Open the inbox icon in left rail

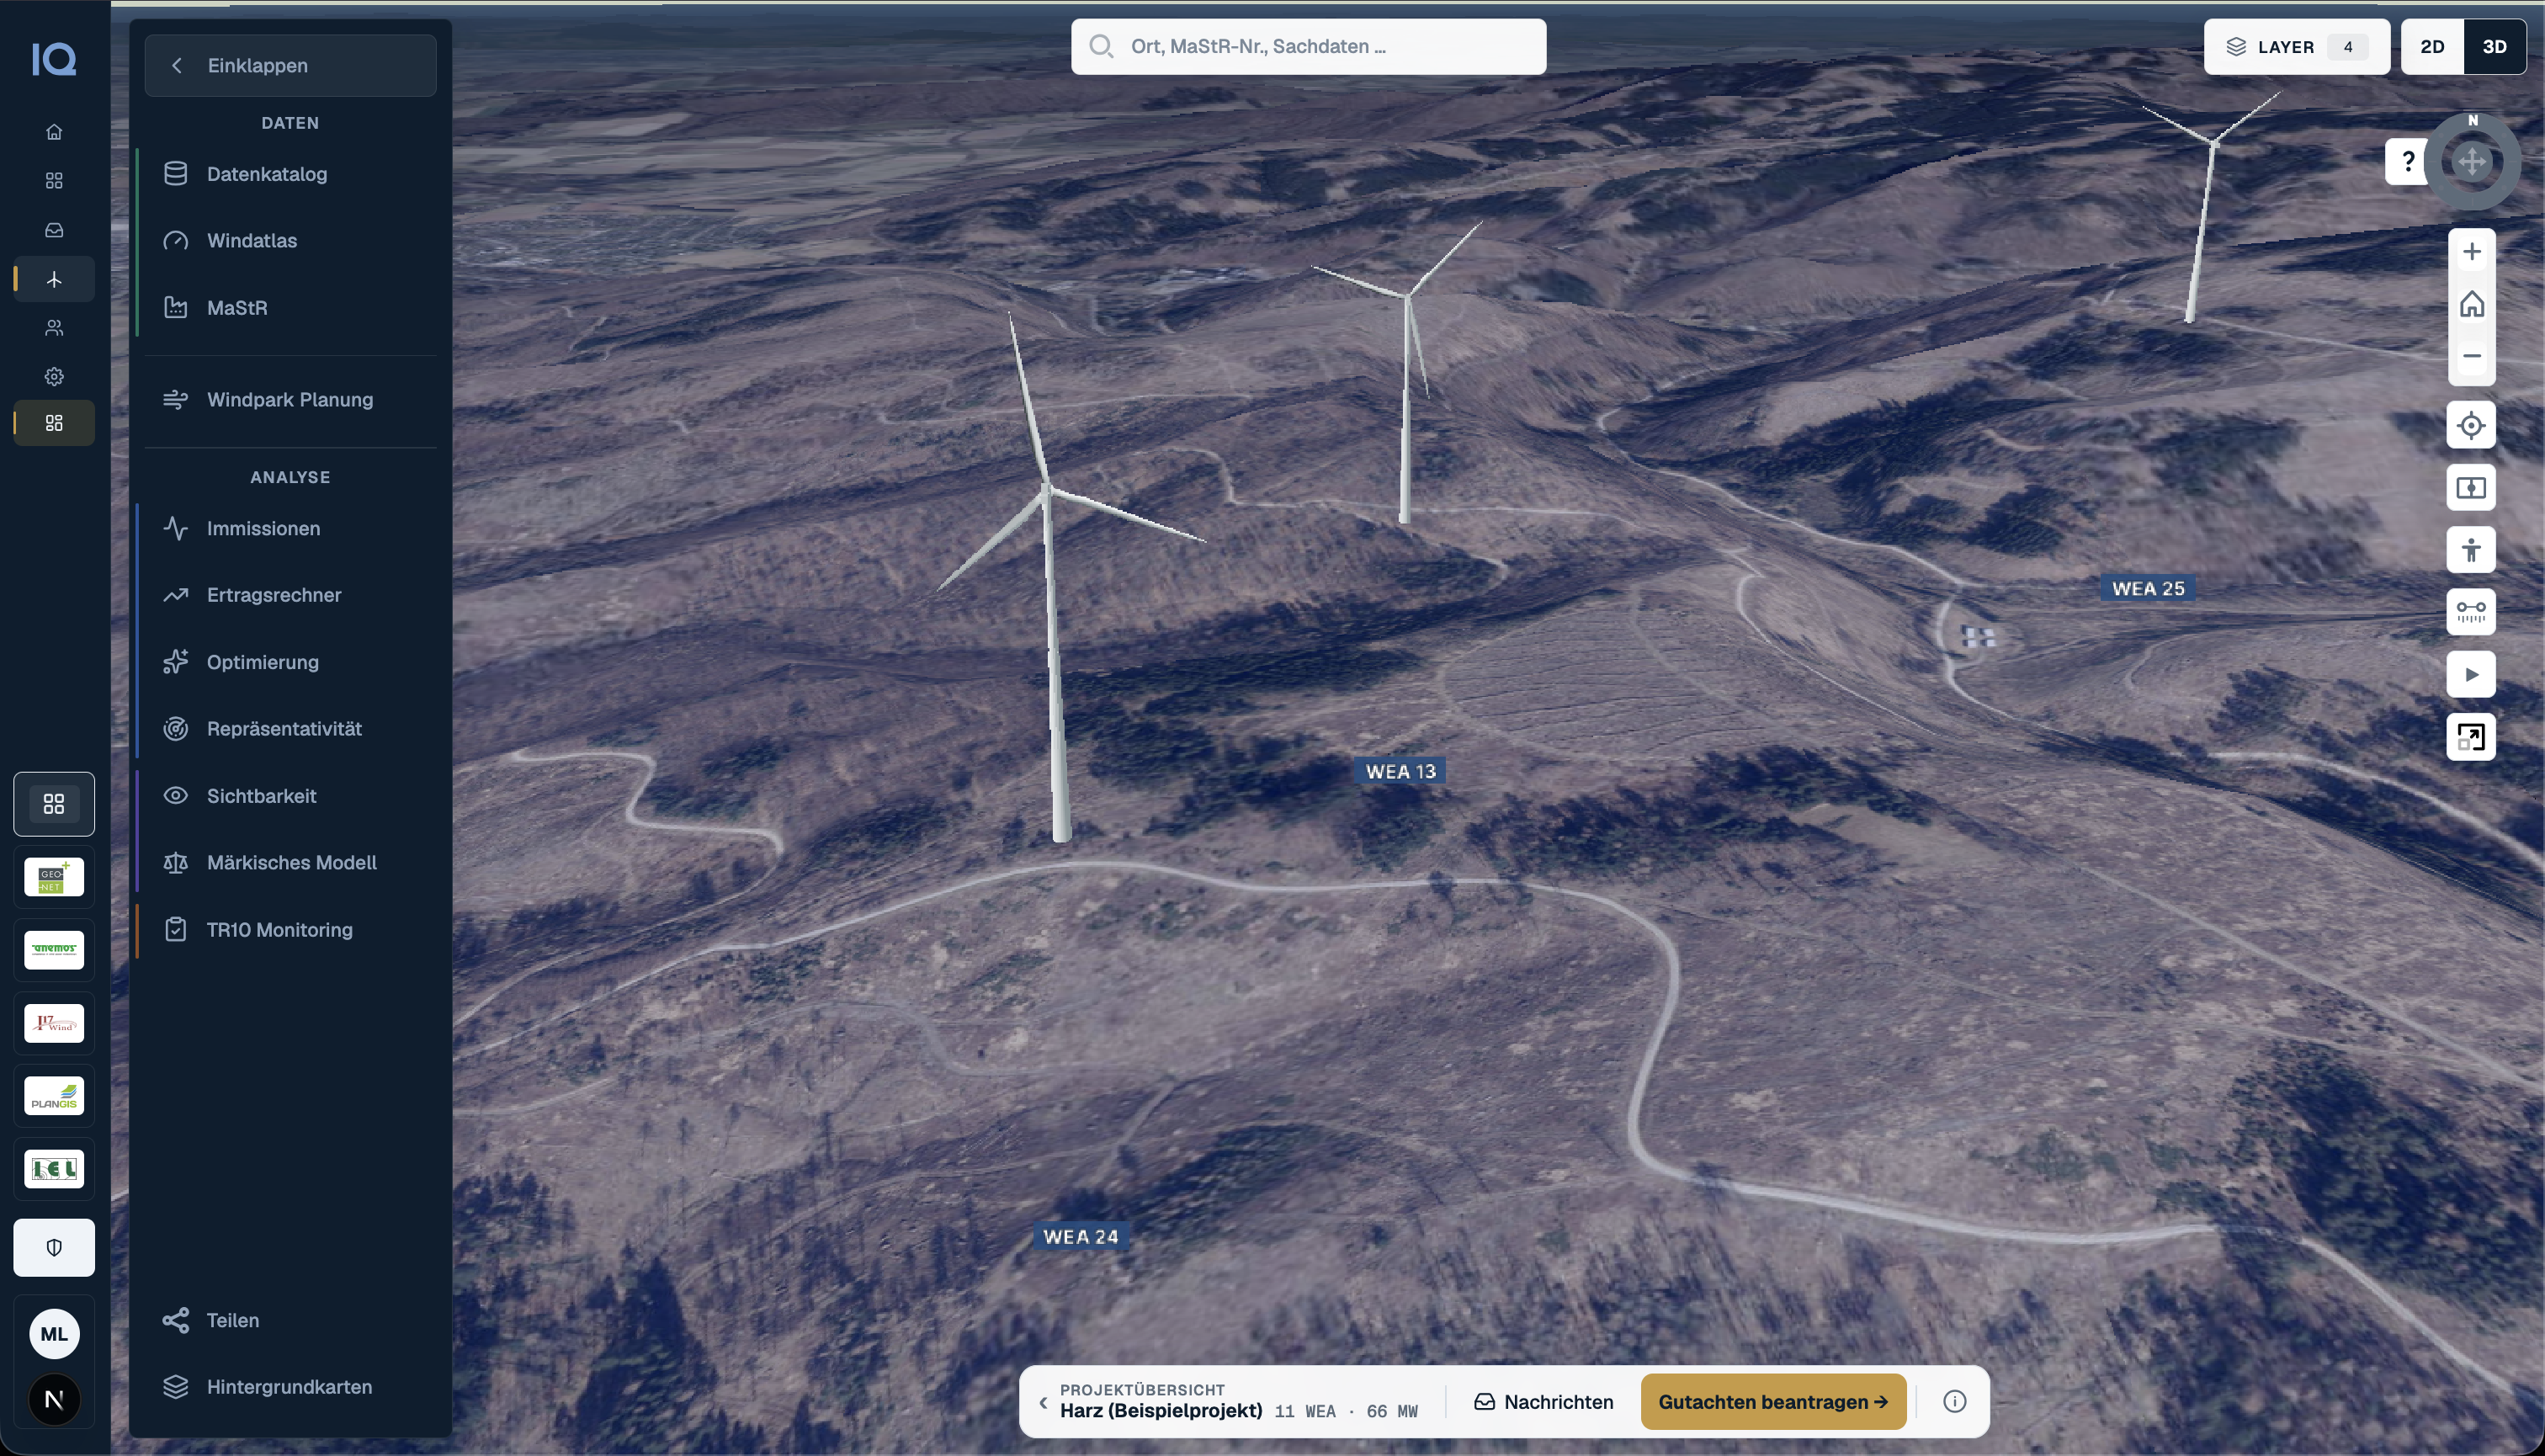coord(54,230)
